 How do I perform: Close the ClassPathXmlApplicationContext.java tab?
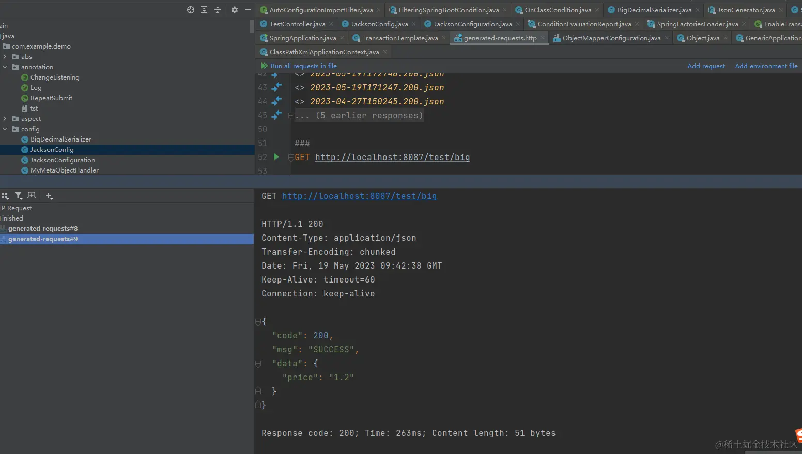coord(385,52)
